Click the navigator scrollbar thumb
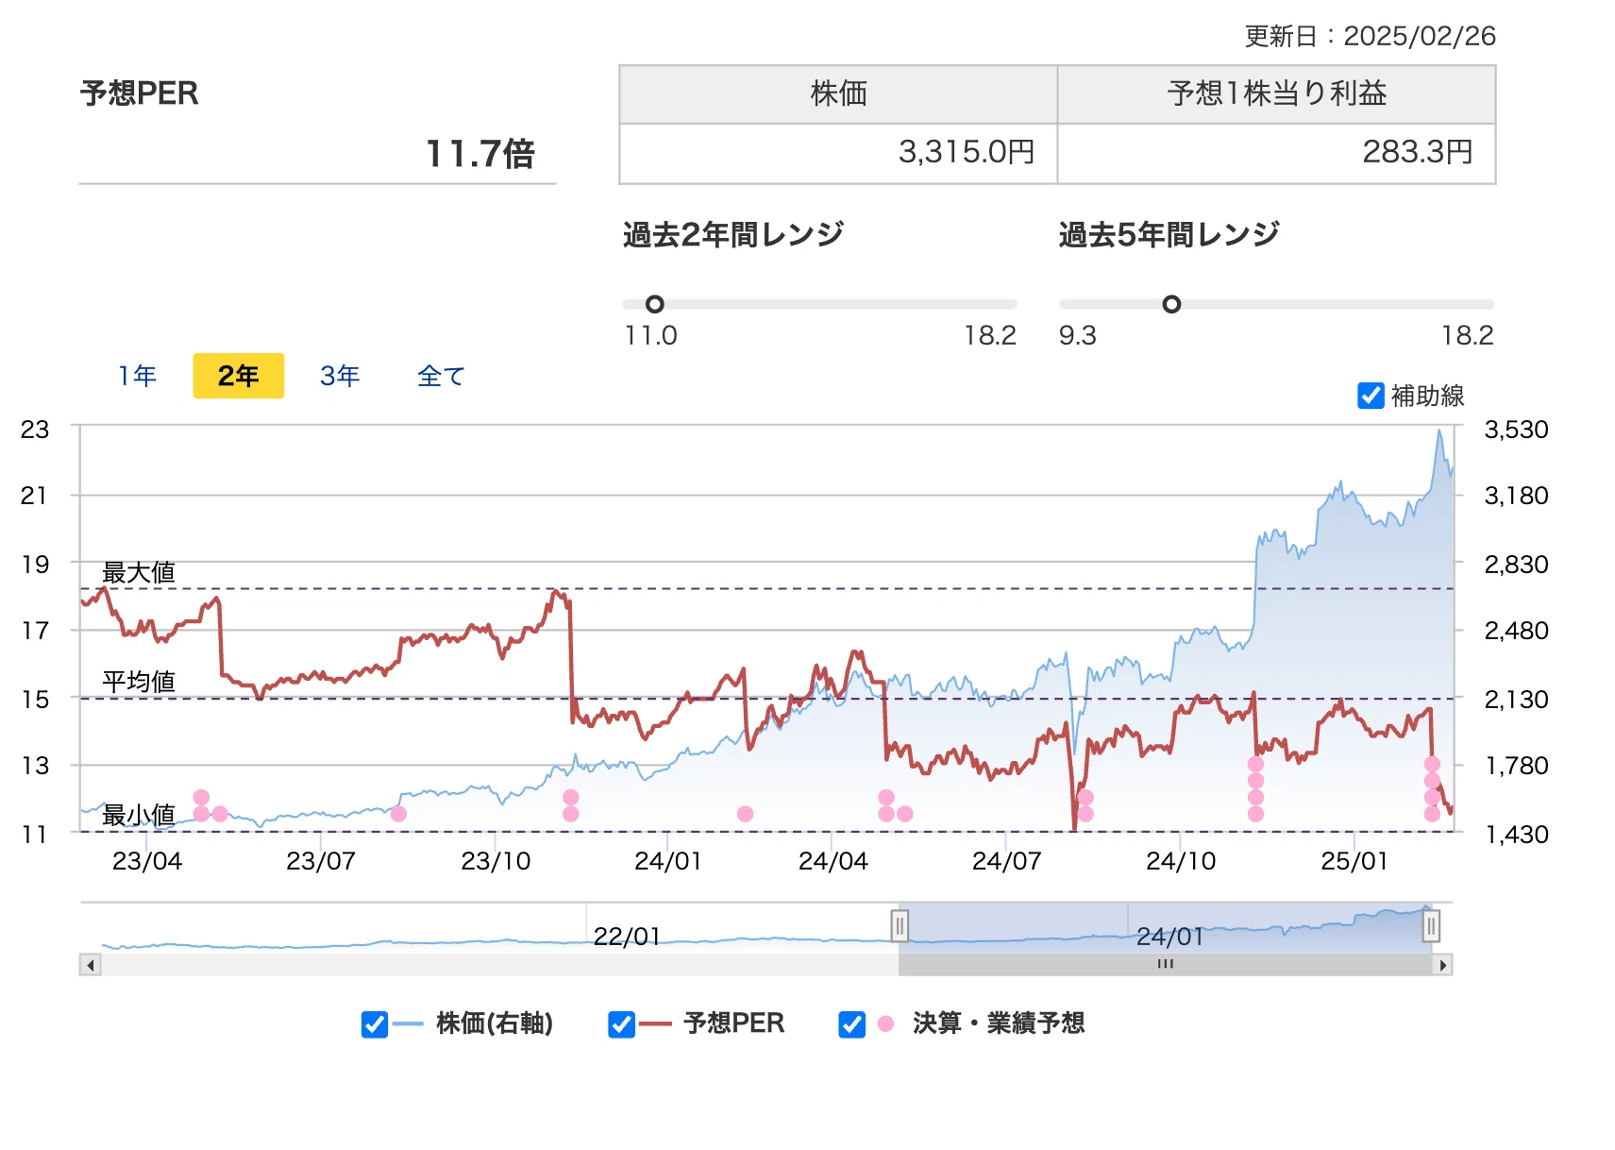The height and width of the screenshot is (1150, 1615). (x=1165, y=965)
